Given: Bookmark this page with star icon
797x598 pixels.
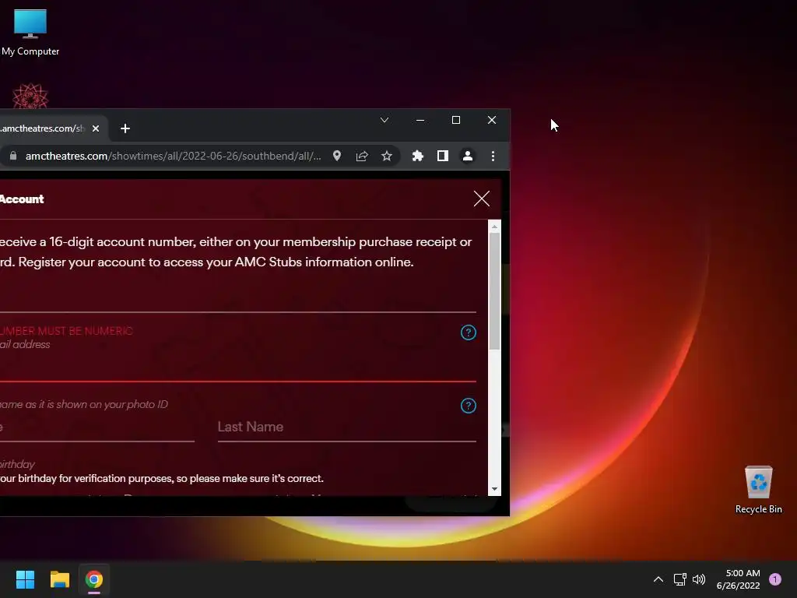Looking at the screenshot, I should coord(387,156).
